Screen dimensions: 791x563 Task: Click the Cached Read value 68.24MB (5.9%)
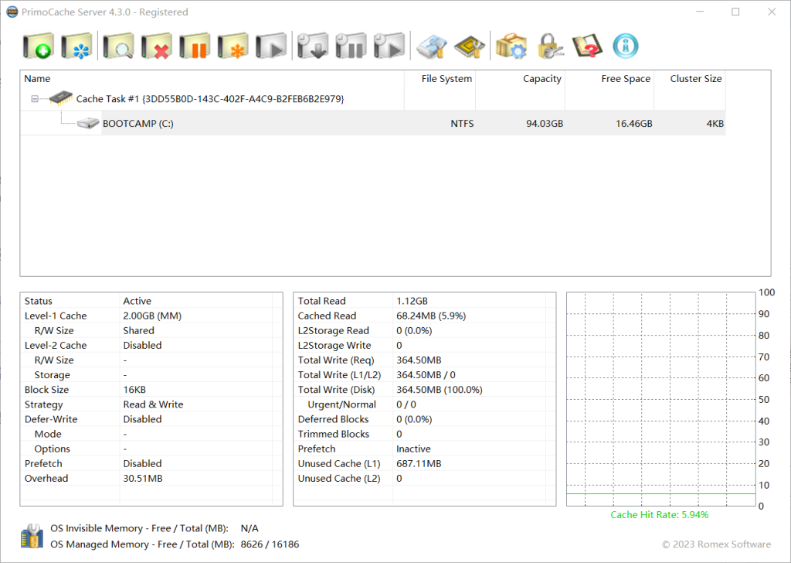click(431, 316)
